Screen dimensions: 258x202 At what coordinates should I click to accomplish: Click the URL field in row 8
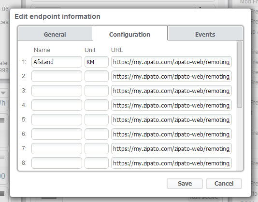click(x=172, y=163)
